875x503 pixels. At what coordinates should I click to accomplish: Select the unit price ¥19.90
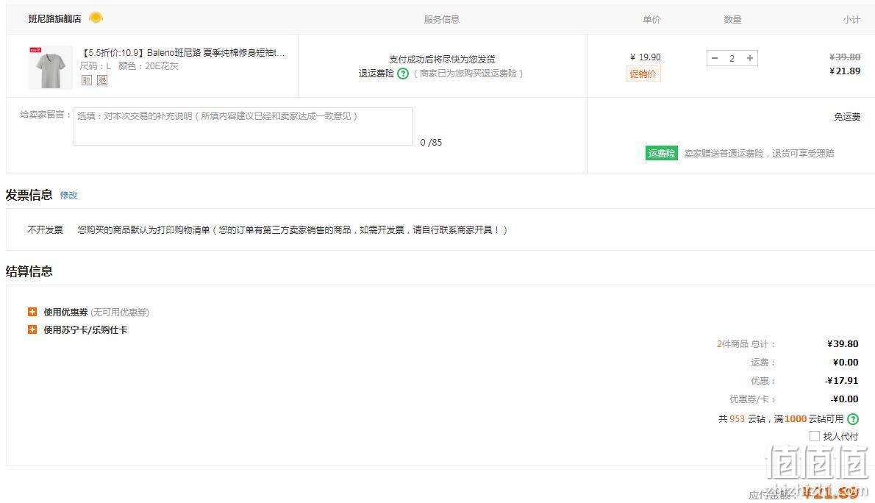coord(645,57)
